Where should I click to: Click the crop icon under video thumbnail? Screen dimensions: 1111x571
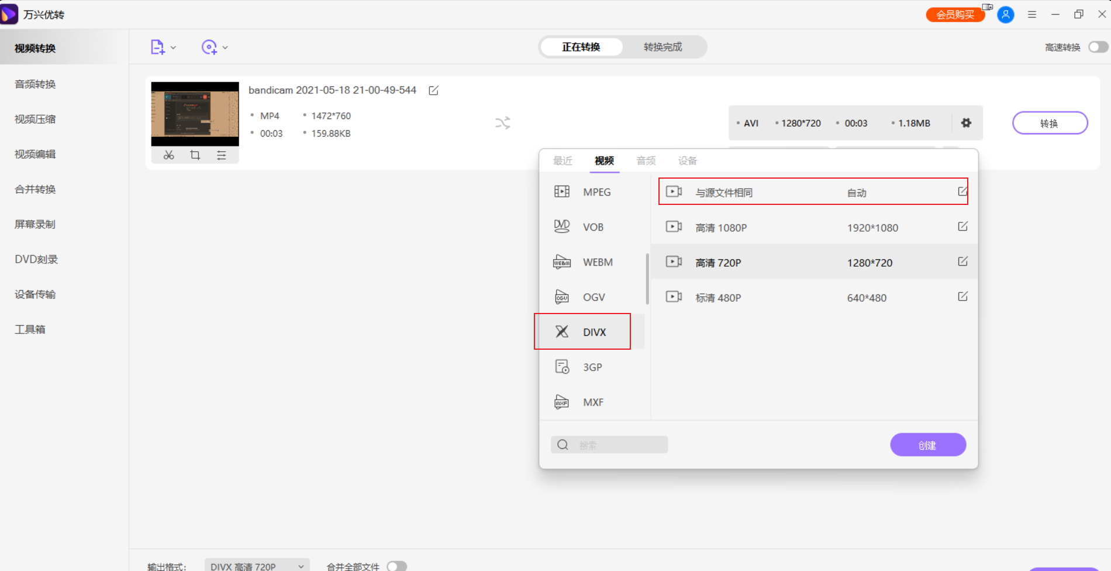coord(195,155)
